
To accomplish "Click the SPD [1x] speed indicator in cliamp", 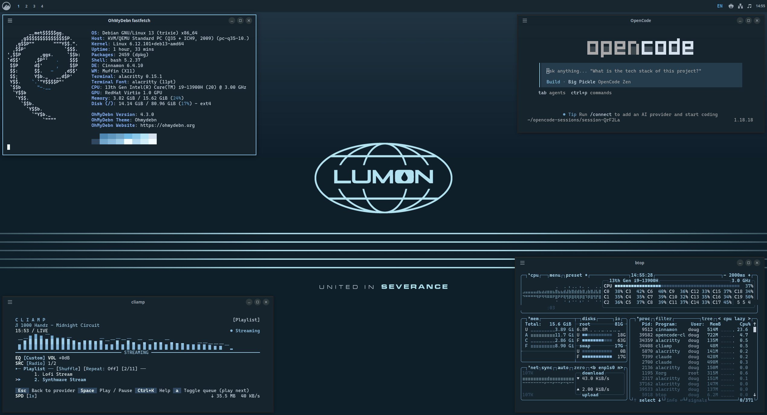I will [x=26, y=396].
